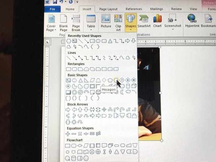The height and width of the screenshot is (162, 216).
Task: Open the Shapes dropdown button
Action: click(131, 22)
